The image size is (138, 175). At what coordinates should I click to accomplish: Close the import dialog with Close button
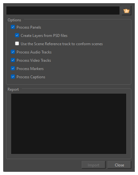tap(119, 165)
